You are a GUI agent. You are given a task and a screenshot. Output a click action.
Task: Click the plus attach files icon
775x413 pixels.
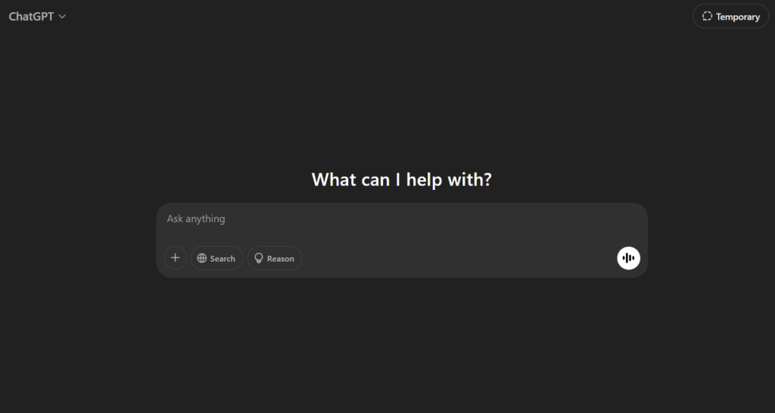(175, 258)
